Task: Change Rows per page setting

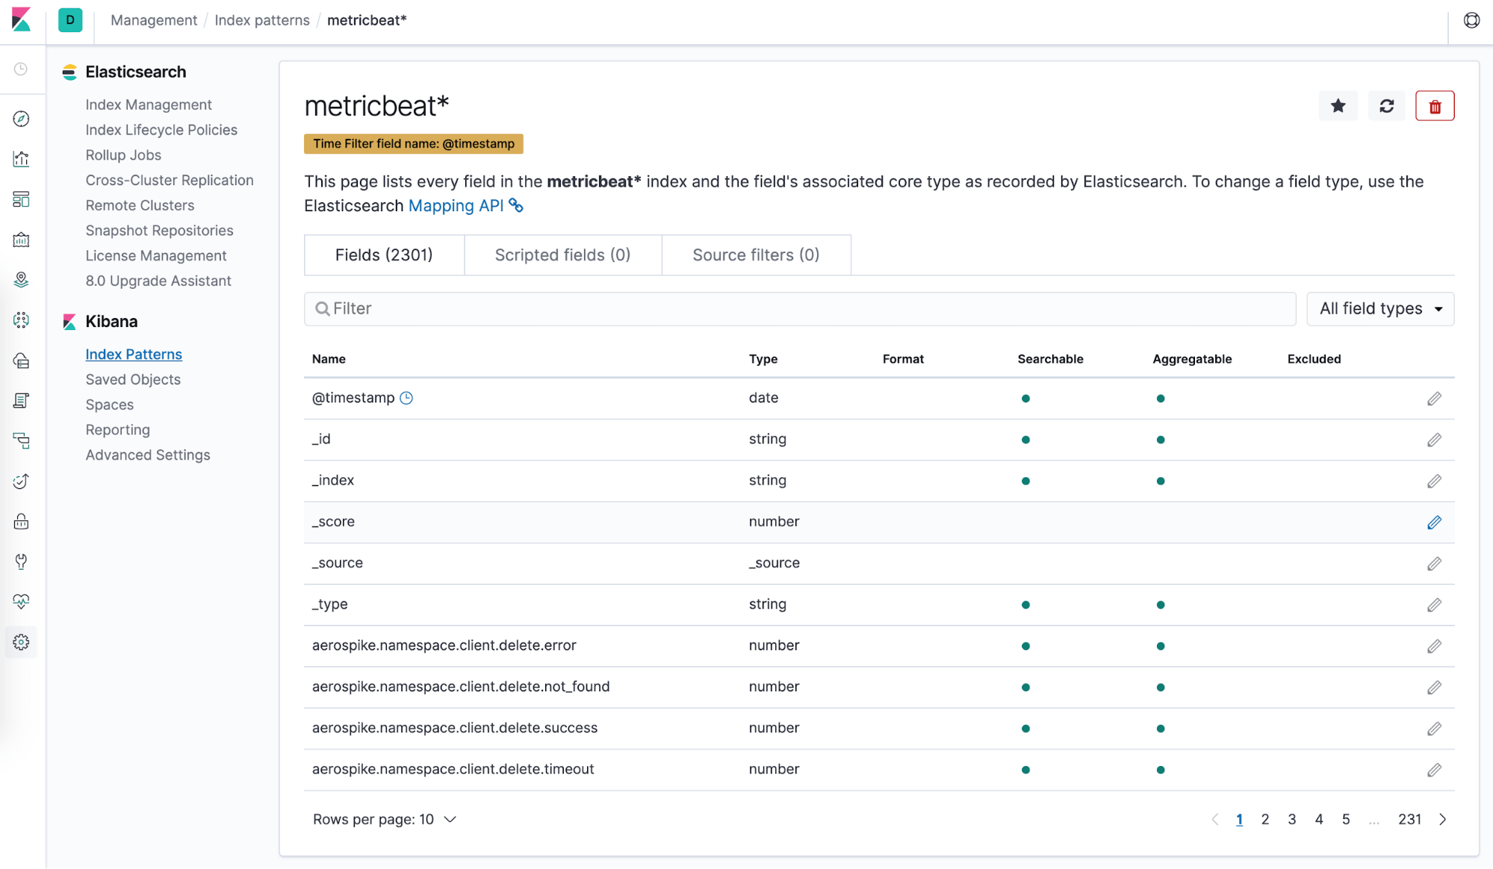Action: coord(385,820)
